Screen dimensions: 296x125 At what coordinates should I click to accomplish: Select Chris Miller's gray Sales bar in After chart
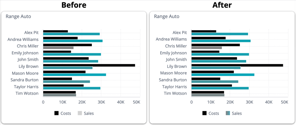(x=207, y=48)
